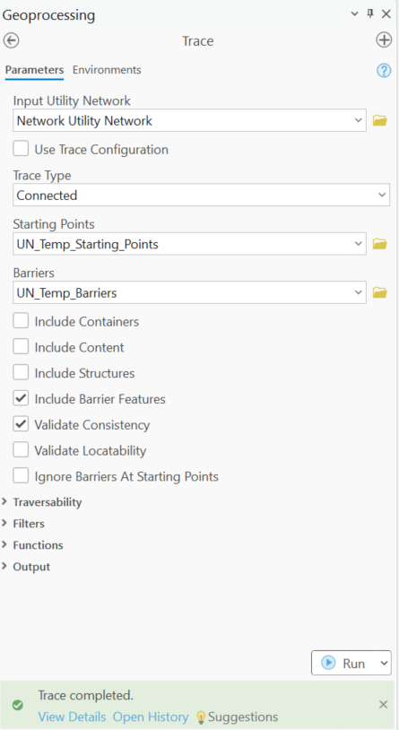Viewport: 399px width, 730px height.
Task: Click the back arrow icon beside Trace
Action: point(11,40)
